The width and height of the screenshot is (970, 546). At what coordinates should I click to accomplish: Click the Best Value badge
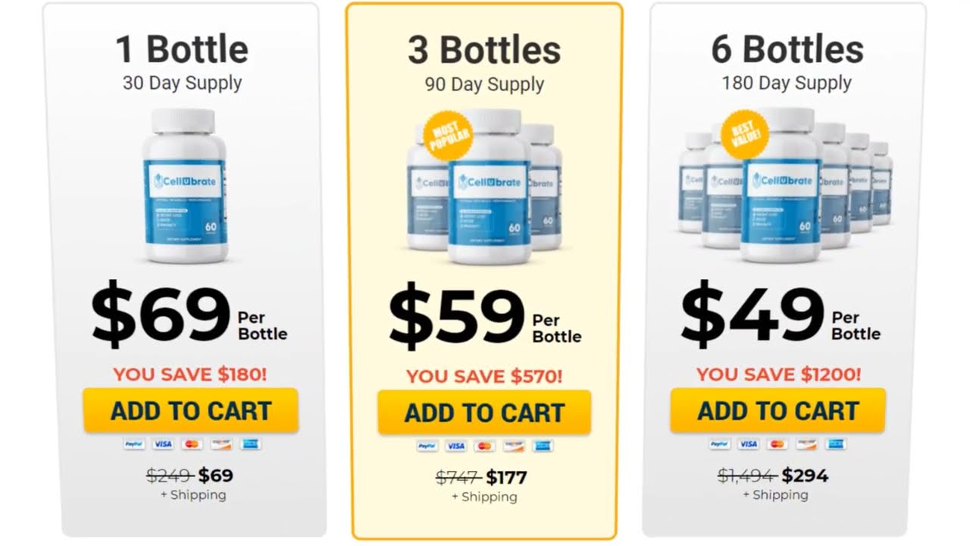coord(745,134)
